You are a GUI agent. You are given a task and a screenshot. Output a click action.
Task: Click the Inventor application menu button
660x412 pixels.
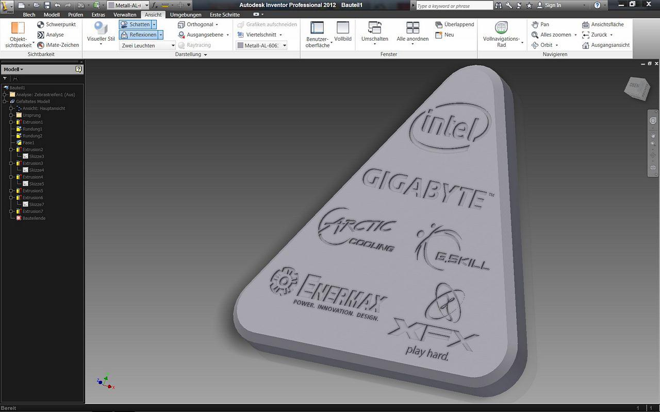7,6
